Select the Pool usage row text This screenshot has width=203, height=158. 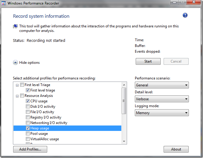point(39,134)
